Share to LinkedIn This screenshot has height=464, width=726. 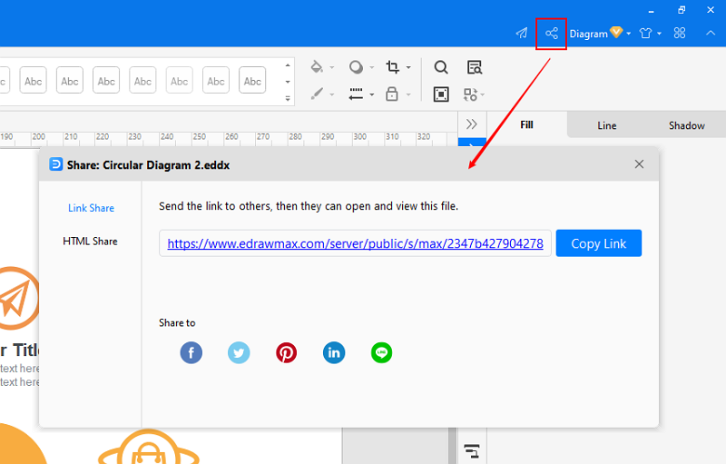point(334,353)
